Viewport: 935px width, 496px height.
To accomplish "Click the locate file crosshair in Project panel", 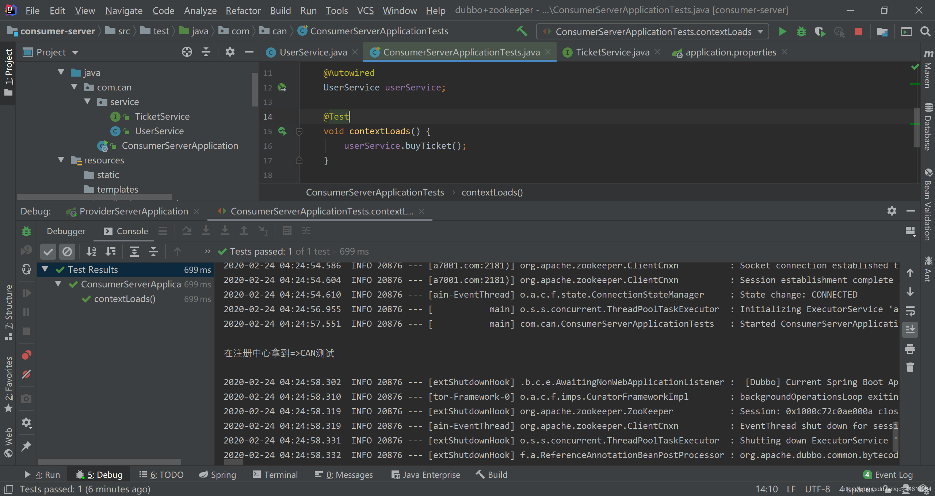I will tap(187, 52).
